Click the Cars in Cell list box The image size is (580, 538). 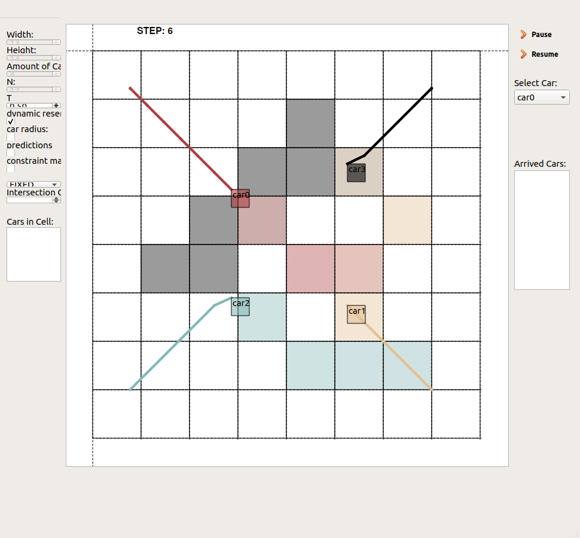tap(33, 255)
